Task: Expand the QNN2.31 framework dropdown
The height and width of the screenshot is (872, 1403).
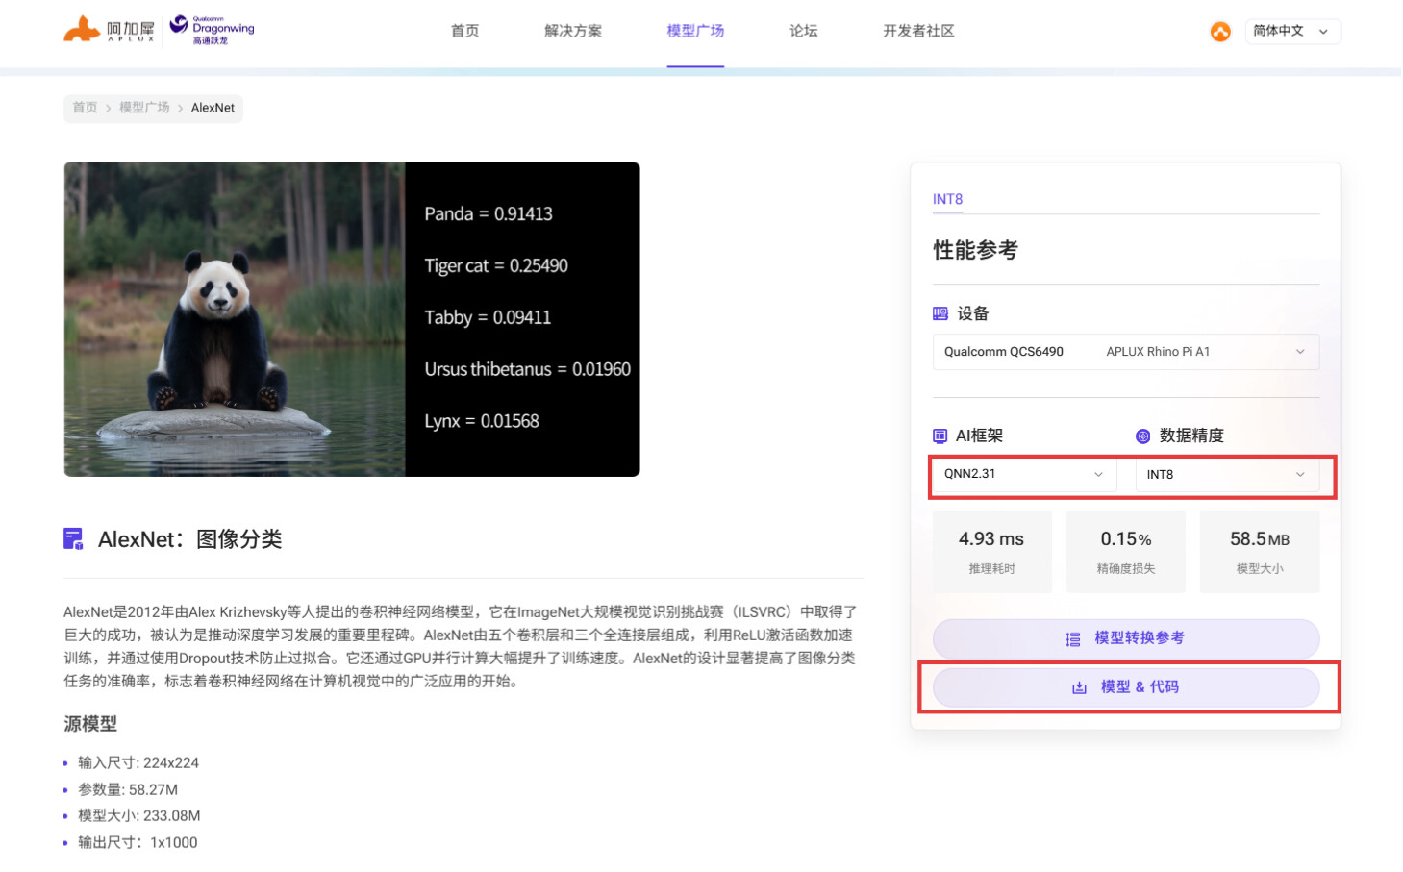Action: (x=1024, y=475)
